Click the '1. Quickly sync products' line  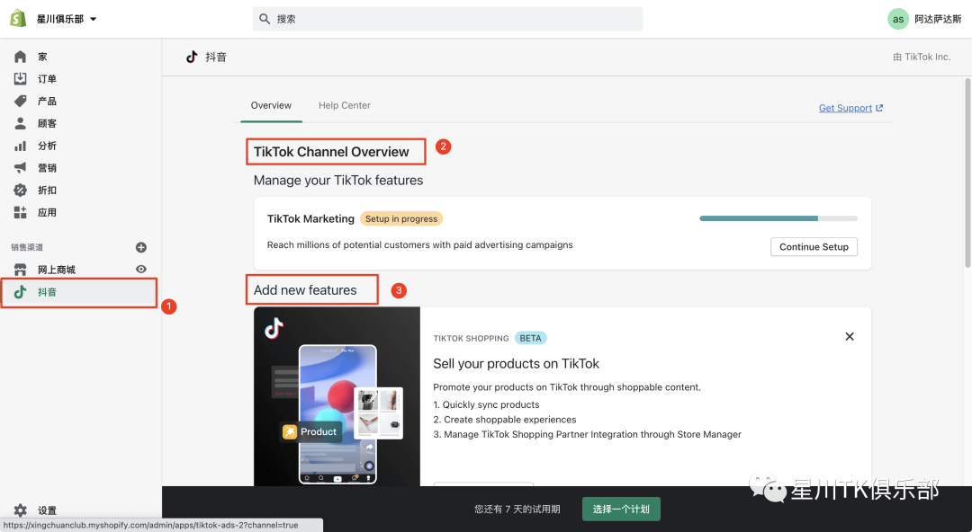pyautogui.click(x=486, y=404)
